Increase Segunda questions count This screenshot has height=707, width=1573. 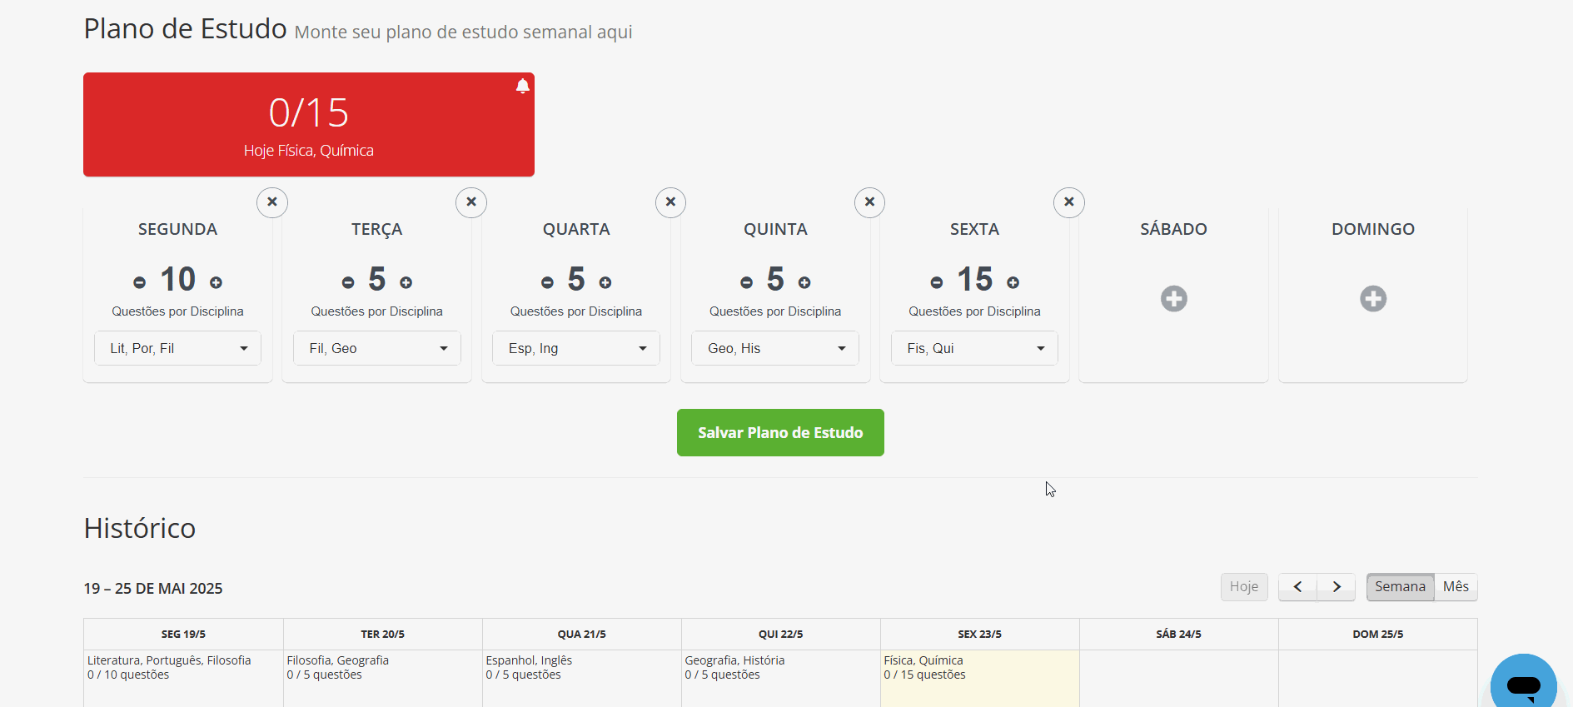coord(216,282)
